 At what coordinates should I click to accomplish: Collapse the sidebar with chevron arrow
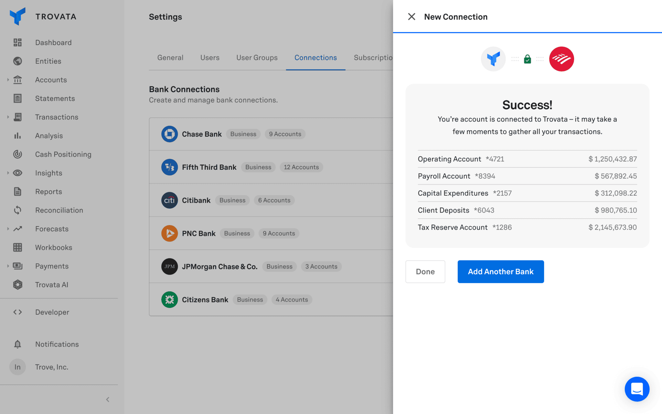[108, 399]
